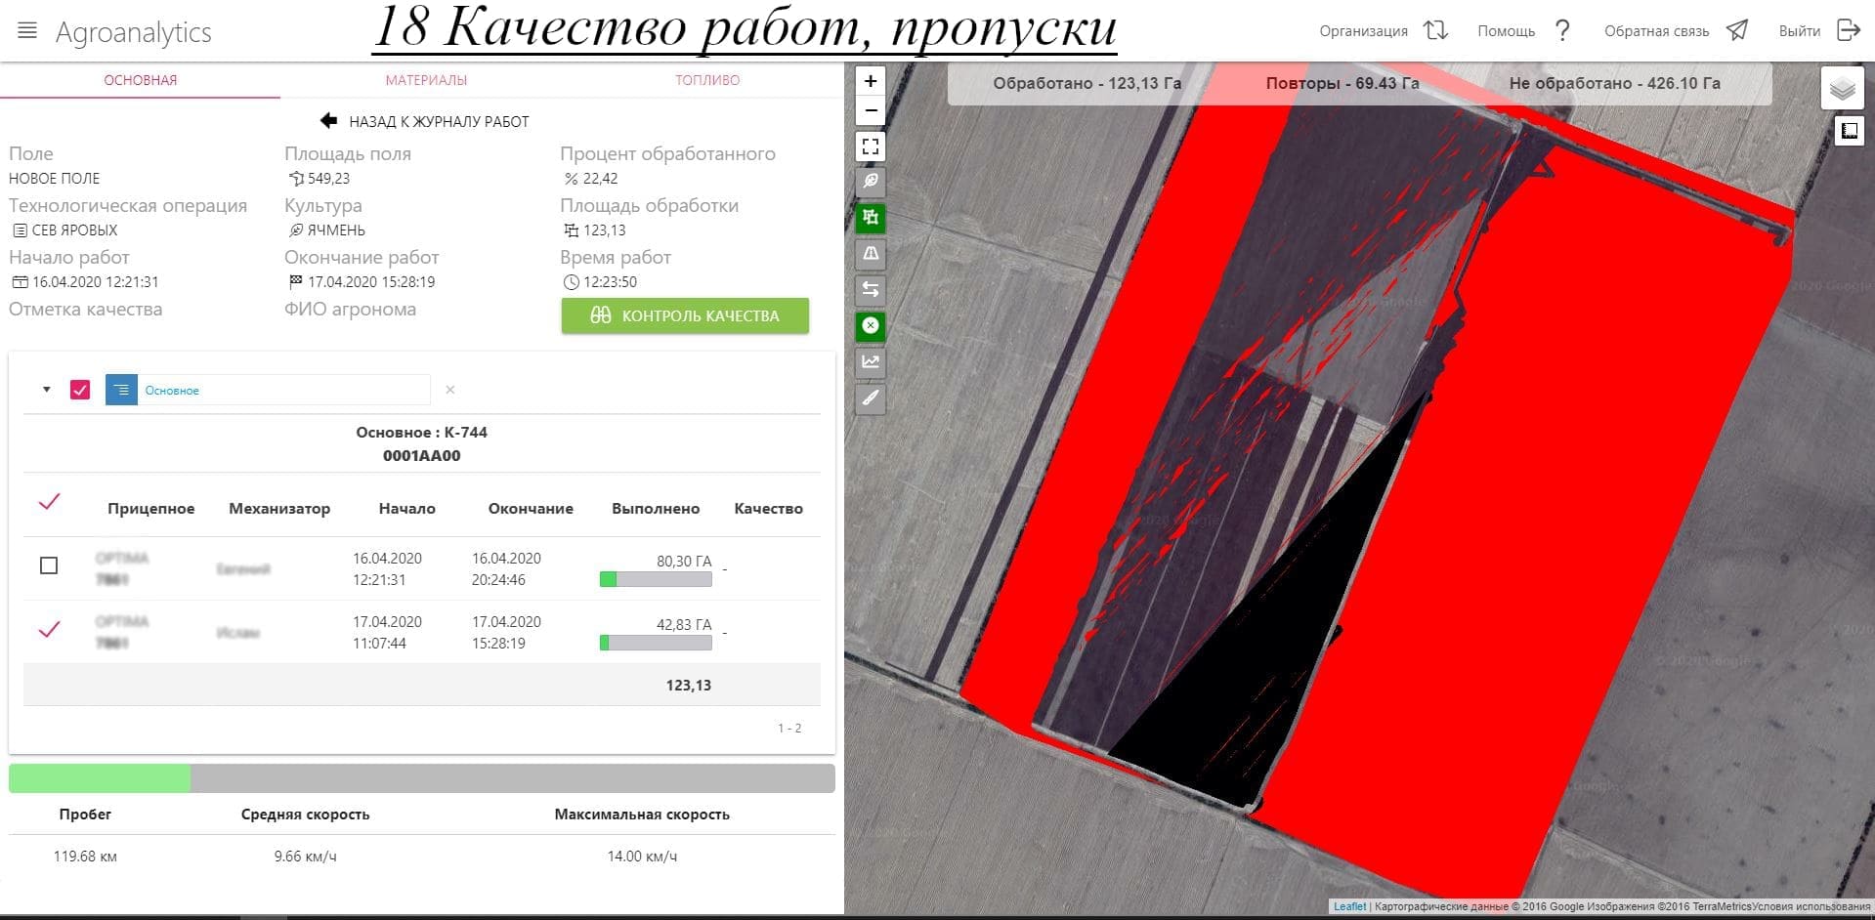This screenshot has width=1875, height=920.
Task: Collapse the Основное section with the arrow
Action: click(x=46, y=390)
